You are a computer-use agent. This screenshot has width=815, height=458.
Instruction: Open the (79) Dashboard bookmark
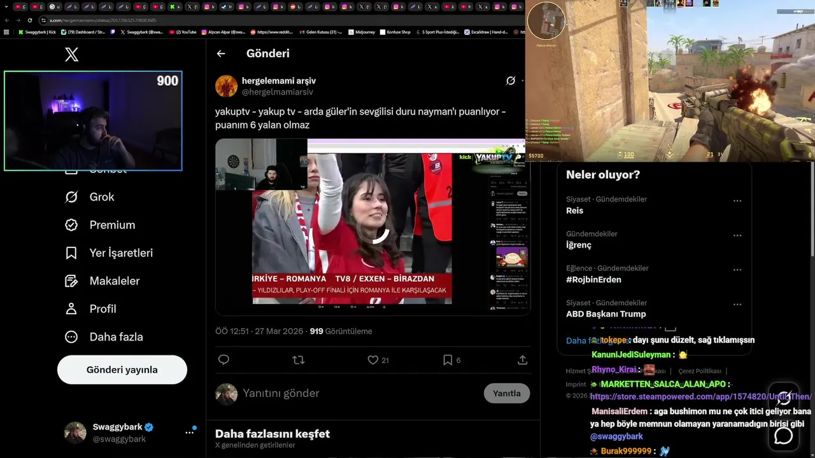tap(83, 32)
